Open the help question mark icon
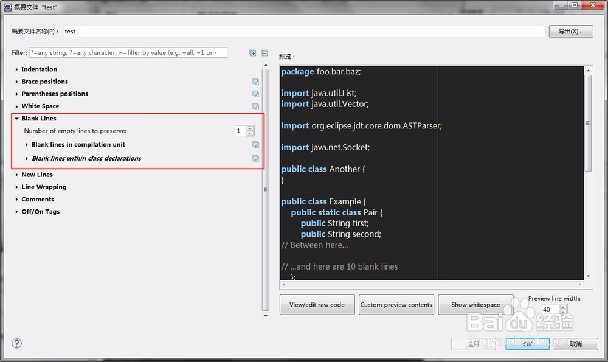This screenshot has height=362, width=608. coord(16,343)
